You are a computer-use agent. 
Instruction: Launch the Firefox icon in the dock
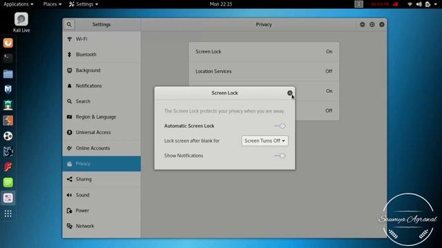[8, 43]
